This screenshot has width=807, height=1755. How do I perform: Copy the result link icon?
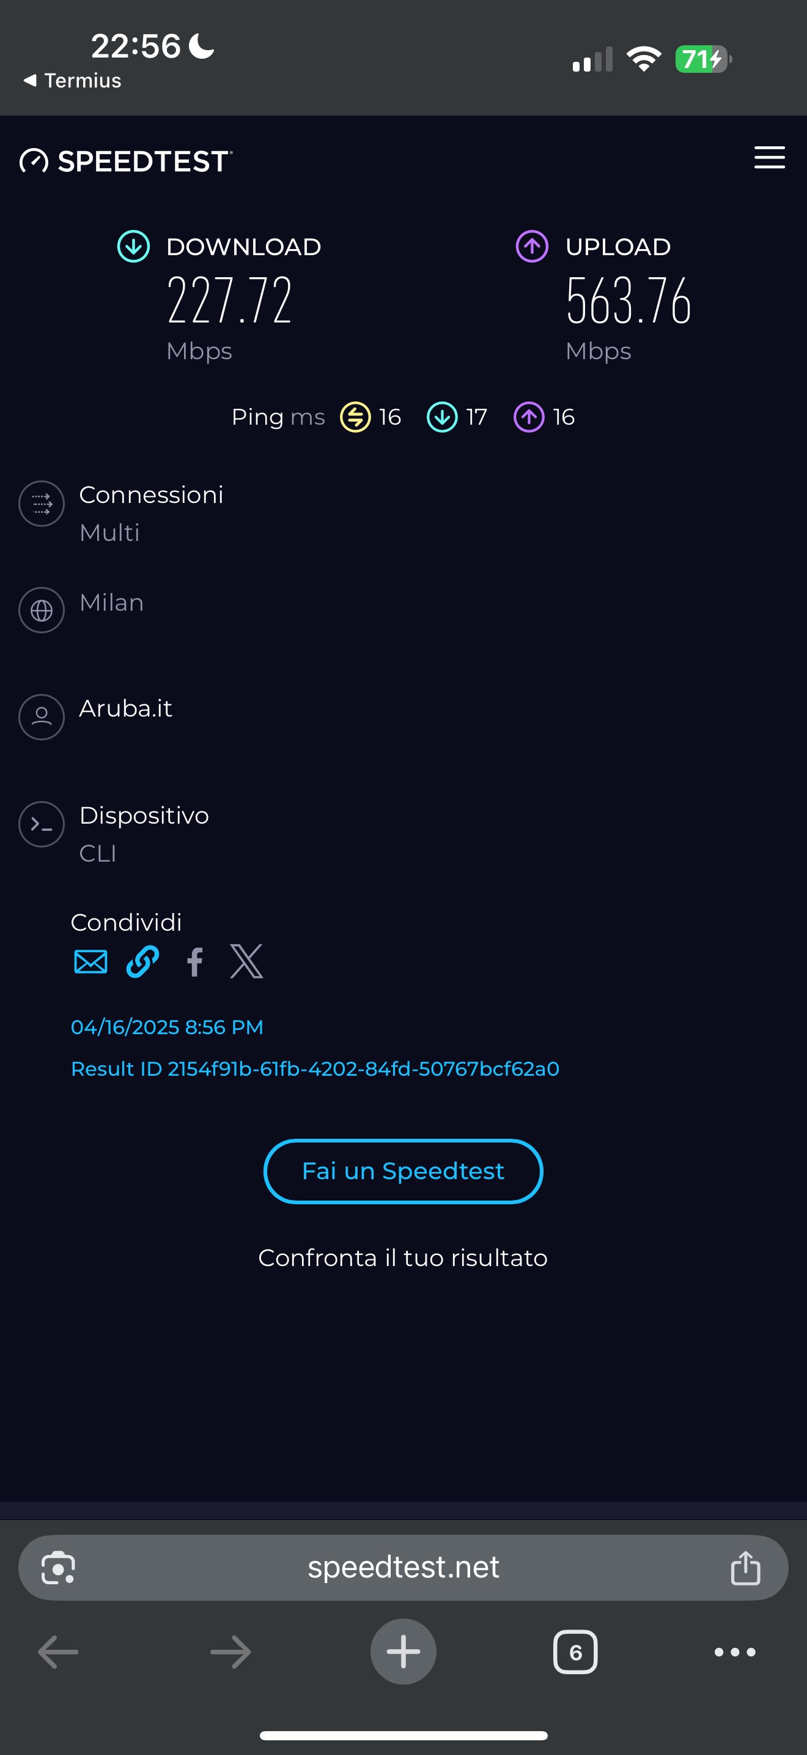pyautogui.click(x=143, y=962)
